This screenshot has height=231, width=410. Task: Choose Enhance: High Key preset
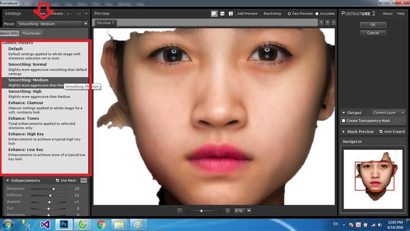coord(45,138)
